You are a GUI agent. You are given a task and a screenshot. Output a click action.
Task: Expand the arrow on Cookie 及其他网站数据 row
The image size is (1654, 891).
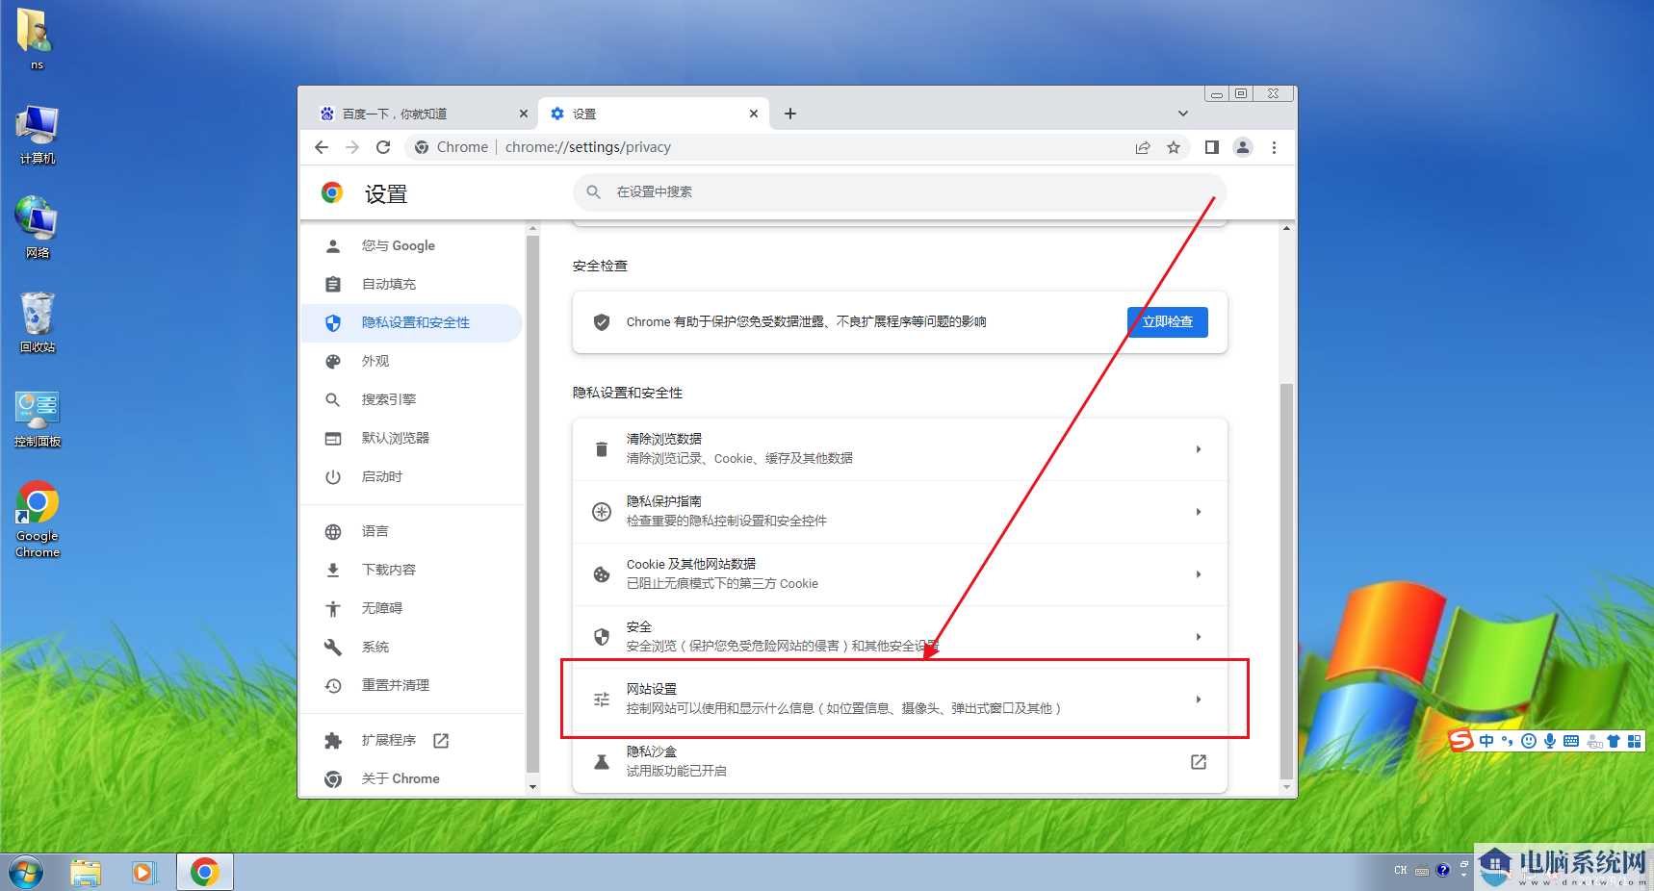pos(1199,574)
